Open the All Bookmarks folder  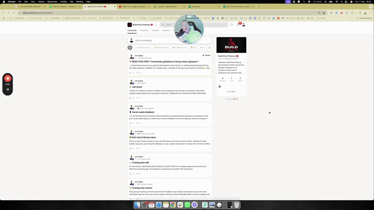click(x=364, y=18)
